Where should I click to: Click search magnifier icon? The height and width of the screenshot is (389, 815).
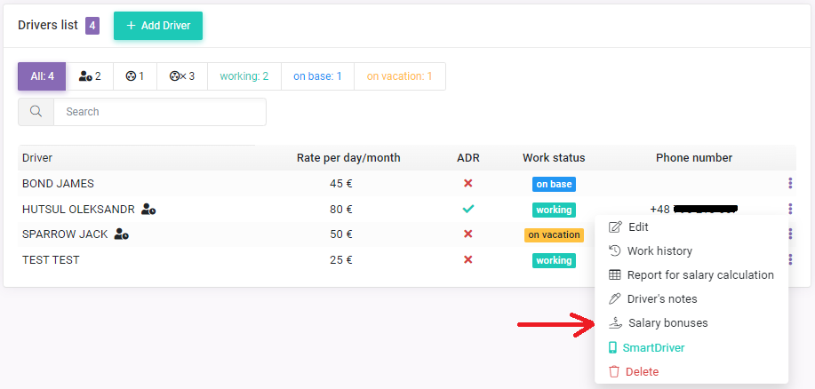pyautogui.click(x=36, y=112)
